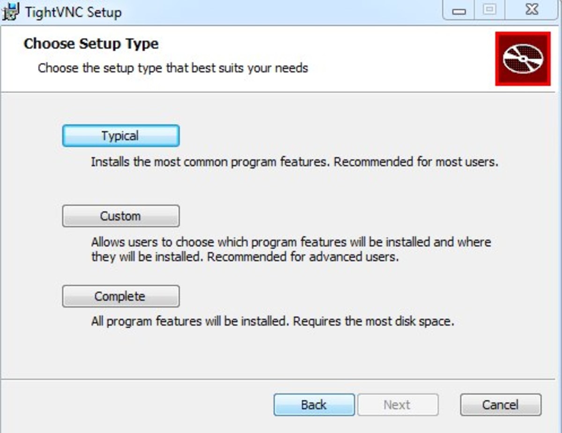Click the red disc setup icon

523,59
